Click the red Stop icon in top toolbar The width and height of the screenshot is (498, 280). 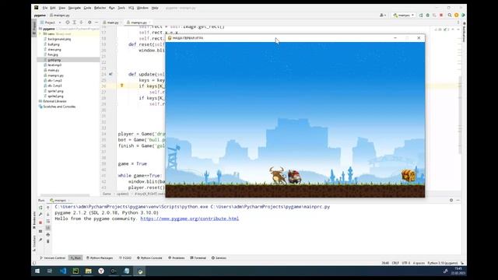[441, 15]
